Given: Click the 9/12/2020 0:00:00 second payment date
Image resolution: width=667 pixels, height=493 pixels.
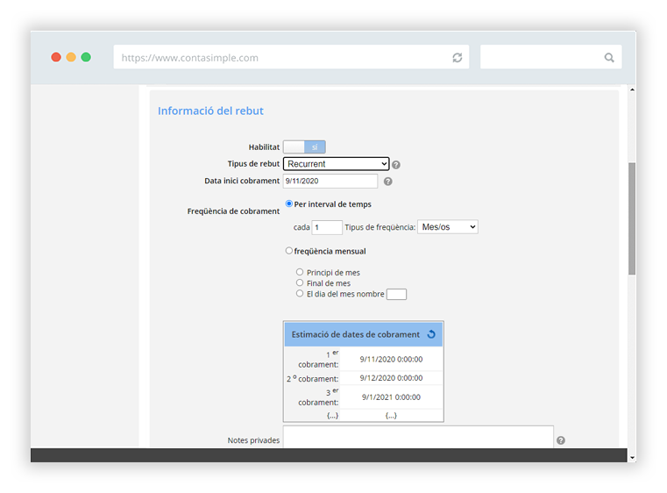Looking at the screenshot, I should point(392,378).
